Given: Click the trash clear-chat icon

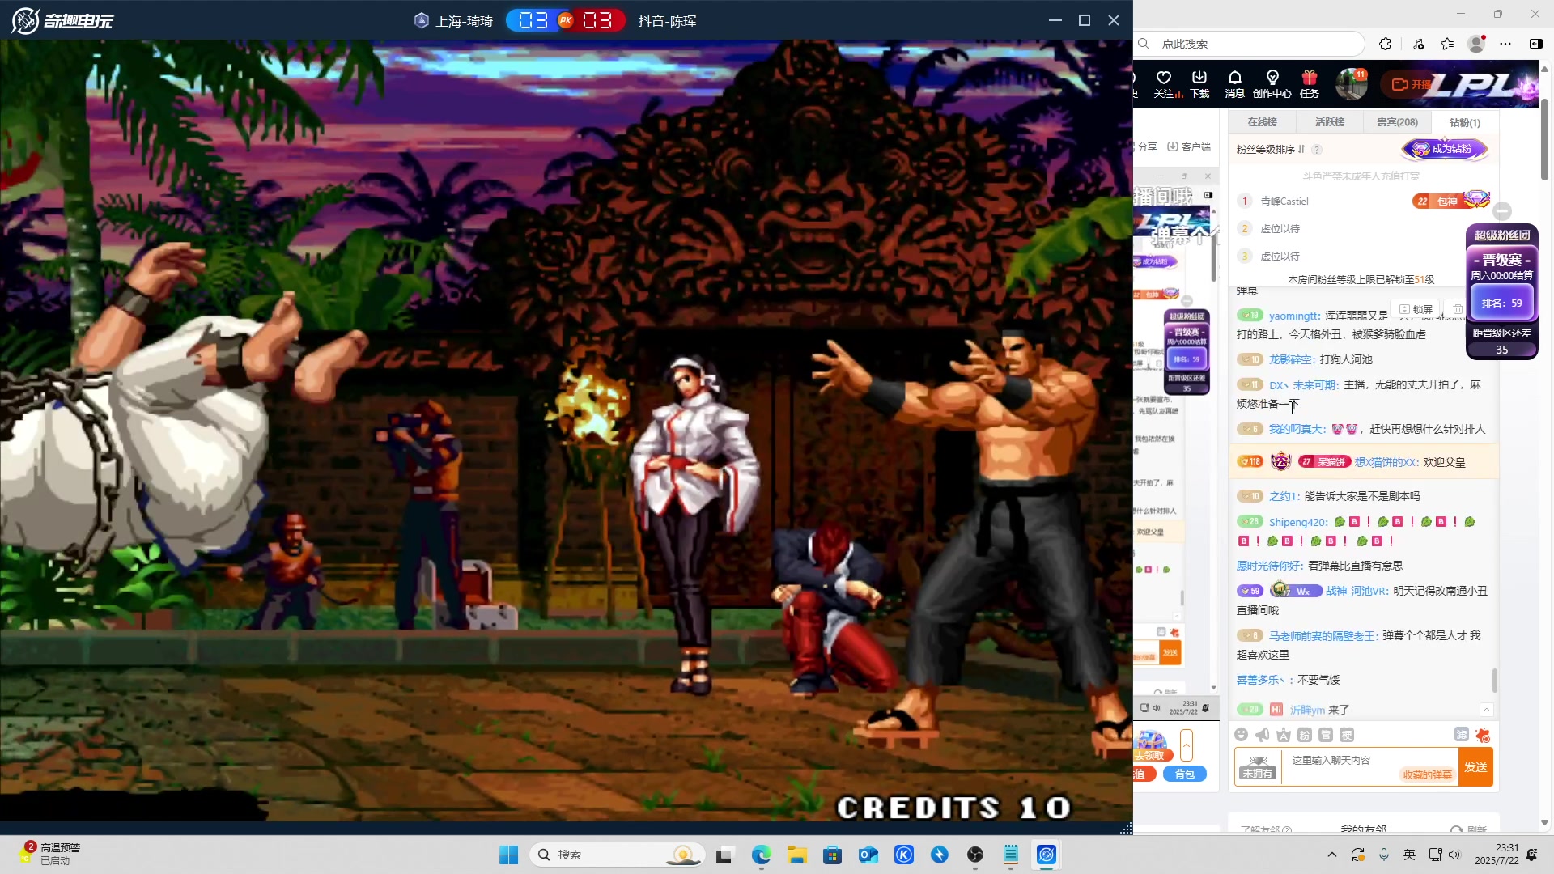Looking at the screenshot, I should [1458, 309].
